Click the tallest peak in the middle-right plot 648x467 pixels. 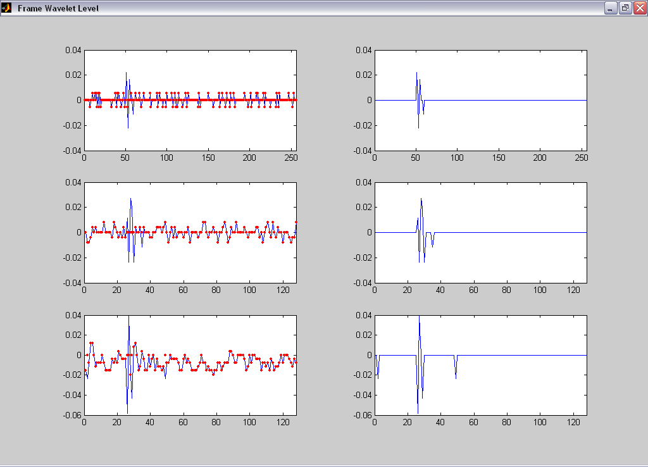tap(421, 199)
